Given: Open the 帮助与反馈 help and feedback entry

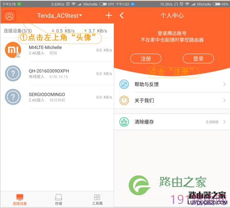Looking at the screenshot, I should [172, 84].
